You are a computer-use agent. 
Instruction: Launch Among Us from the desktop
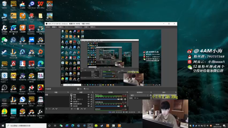coord(40,89)
